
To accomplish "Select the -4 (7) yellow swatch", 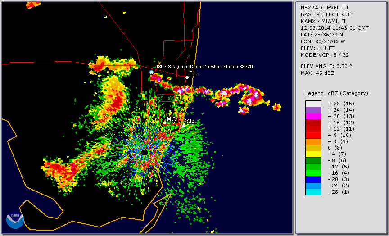I will (313, 154).
